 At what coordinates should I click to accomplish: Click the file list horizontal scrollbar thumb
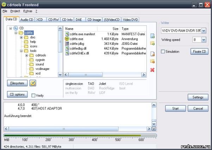pos(86,75)
